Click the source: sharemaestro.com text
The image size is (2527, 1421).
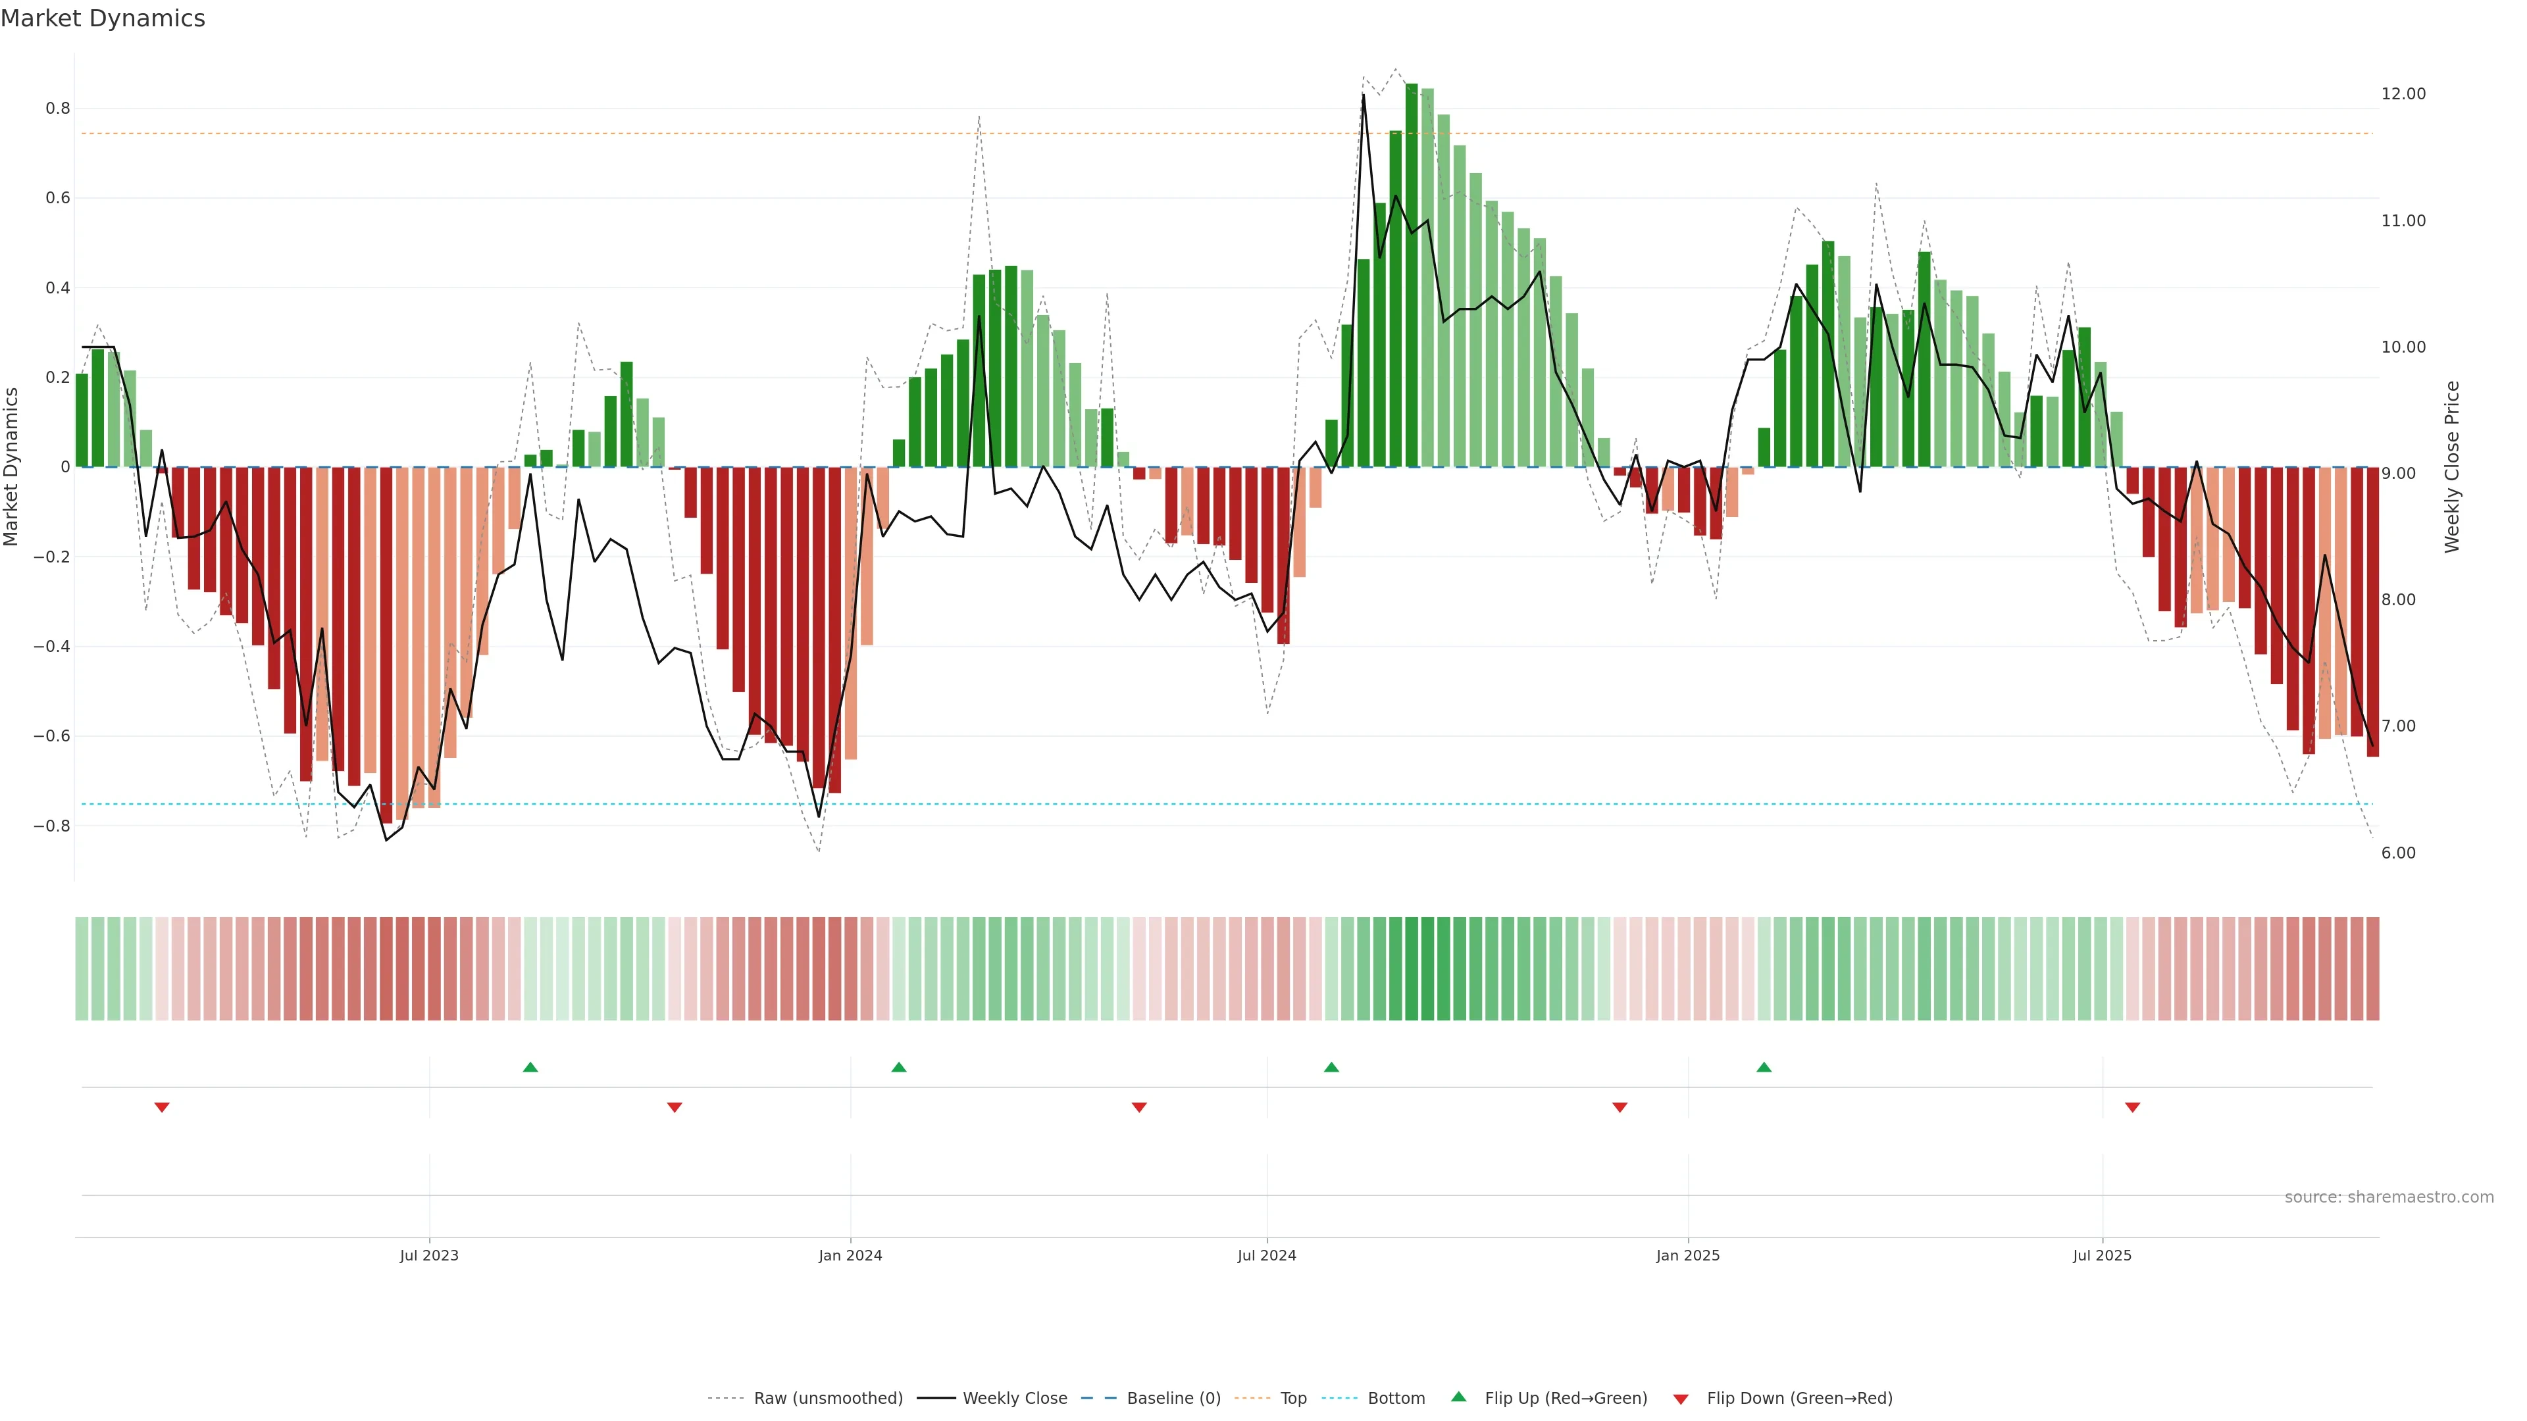[x=2389, y=1197]
